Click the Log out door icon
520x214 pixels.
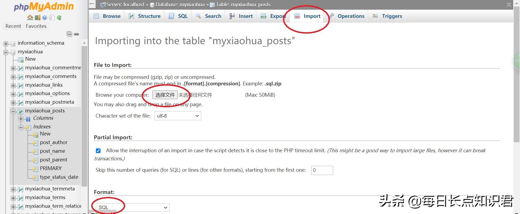point(37,18)
